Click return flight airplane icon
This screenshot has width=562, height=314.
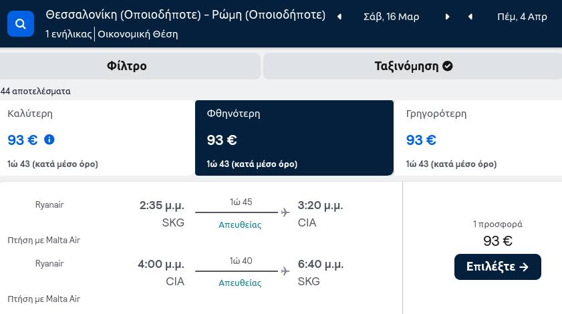285,271
